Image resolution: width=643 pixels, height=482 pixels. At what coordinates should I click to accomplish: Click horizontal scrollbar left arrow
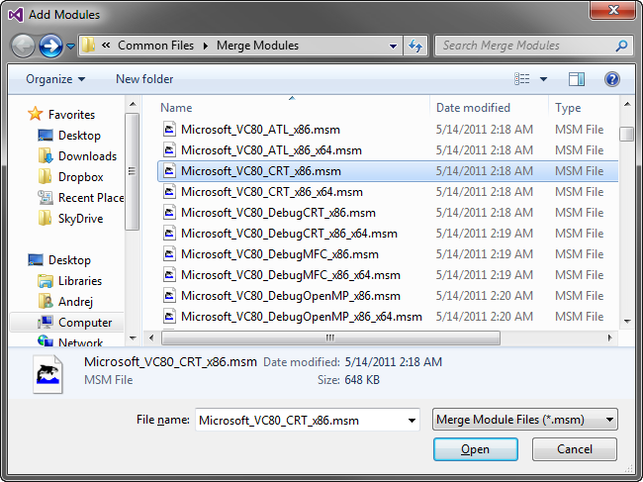tap(151, 338)
